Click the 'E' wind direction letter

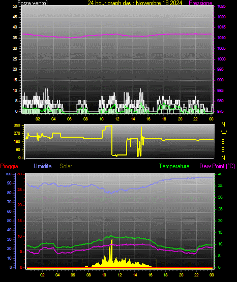pos(223,149)
